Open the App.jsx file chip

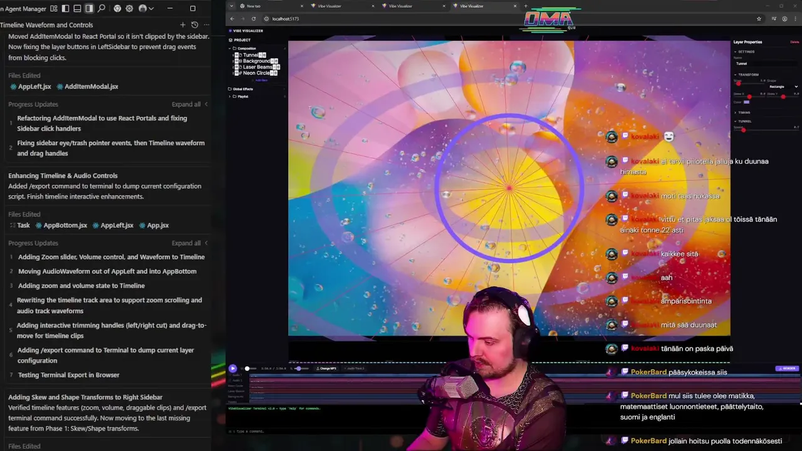click(x=154, y=225)
